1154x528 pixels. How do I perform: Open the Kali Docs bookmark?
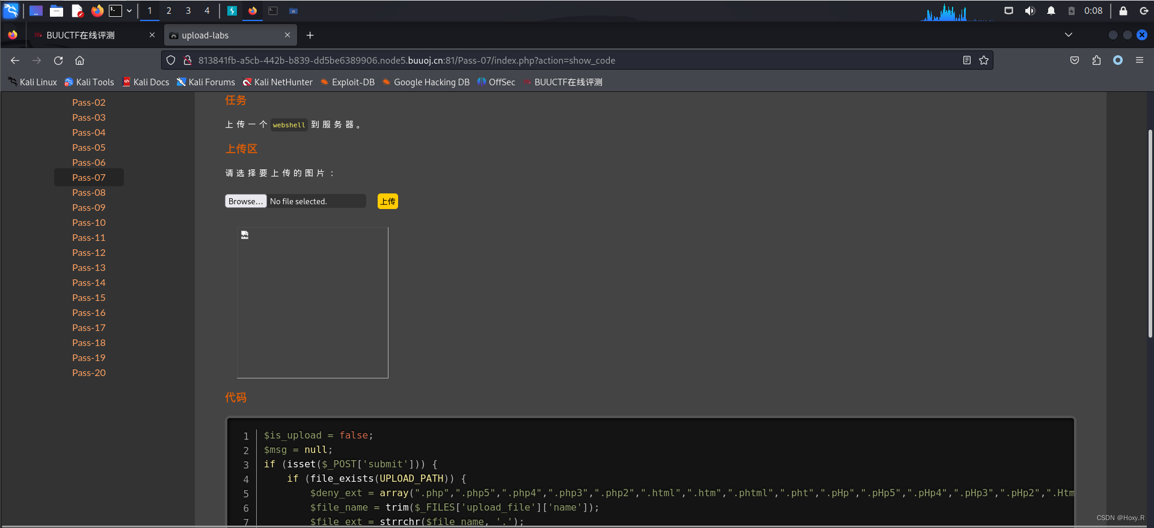[146, 82]
